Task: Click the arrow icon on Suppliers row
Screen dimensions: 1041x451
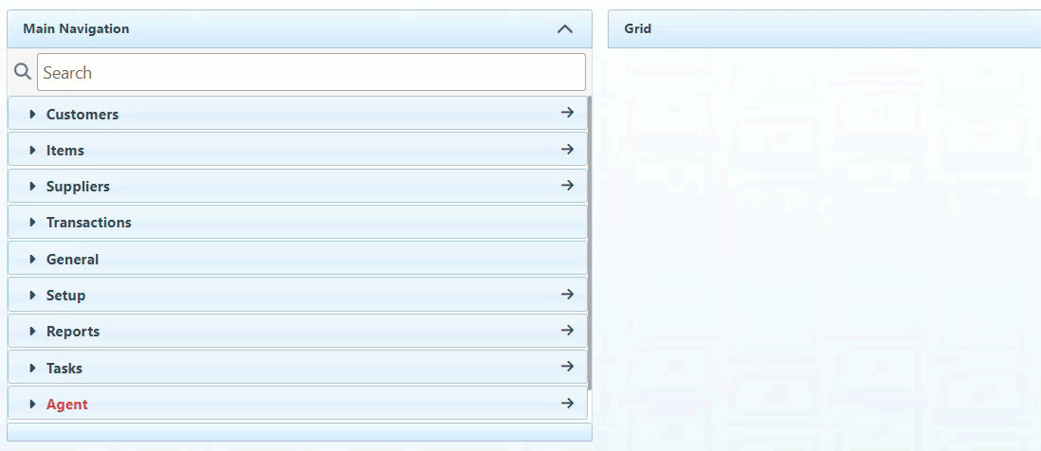Action: [x=567, y=186]
